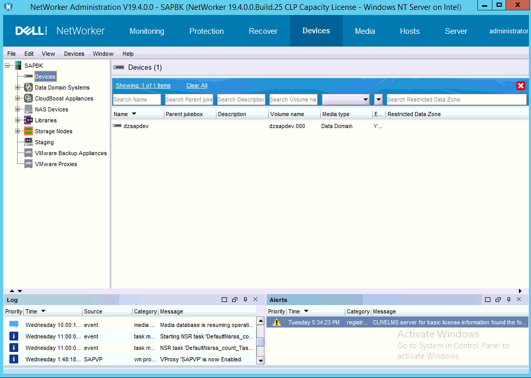The image size is (531, 378).
Task: Select the Storage Nodes icon
Action: 29,131
